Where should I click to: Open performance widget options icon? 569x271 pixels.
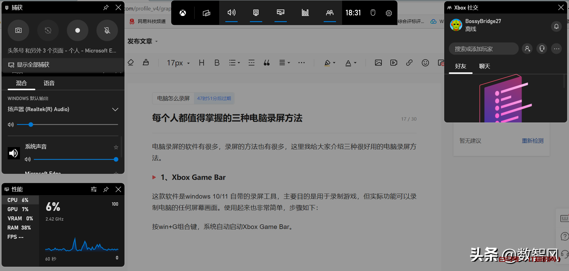[94, 189]
